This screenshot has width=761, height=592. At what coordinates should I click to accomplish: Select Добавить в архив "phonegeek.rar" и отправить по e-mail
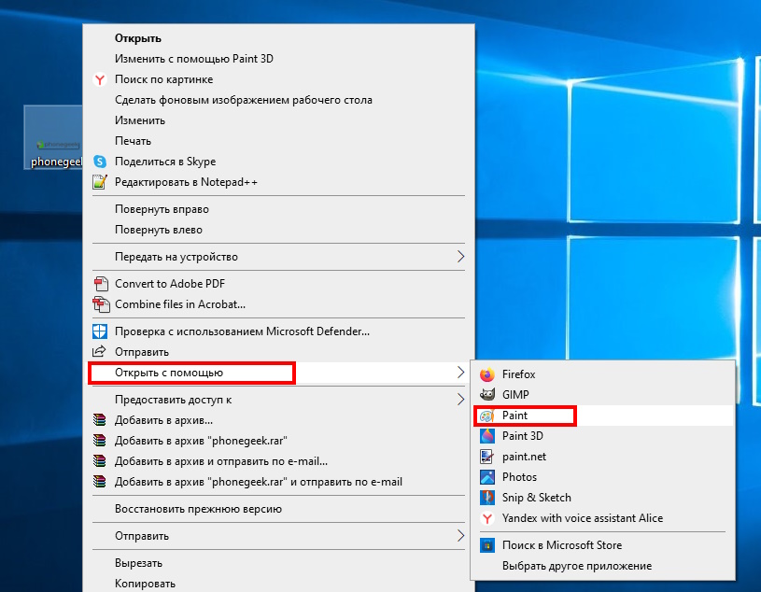(x=259, y=482)
